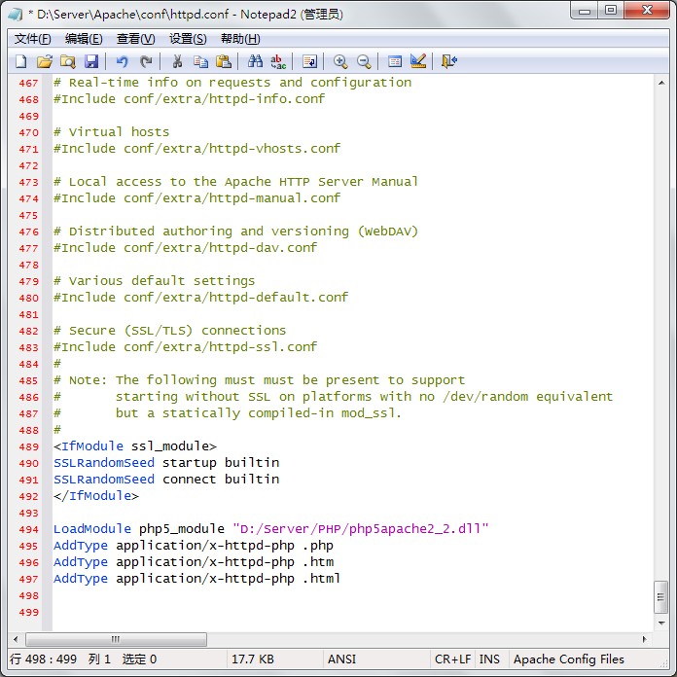The image size is (677, 677).
Task: Open customize schemes icon
Action: point(418,61)
